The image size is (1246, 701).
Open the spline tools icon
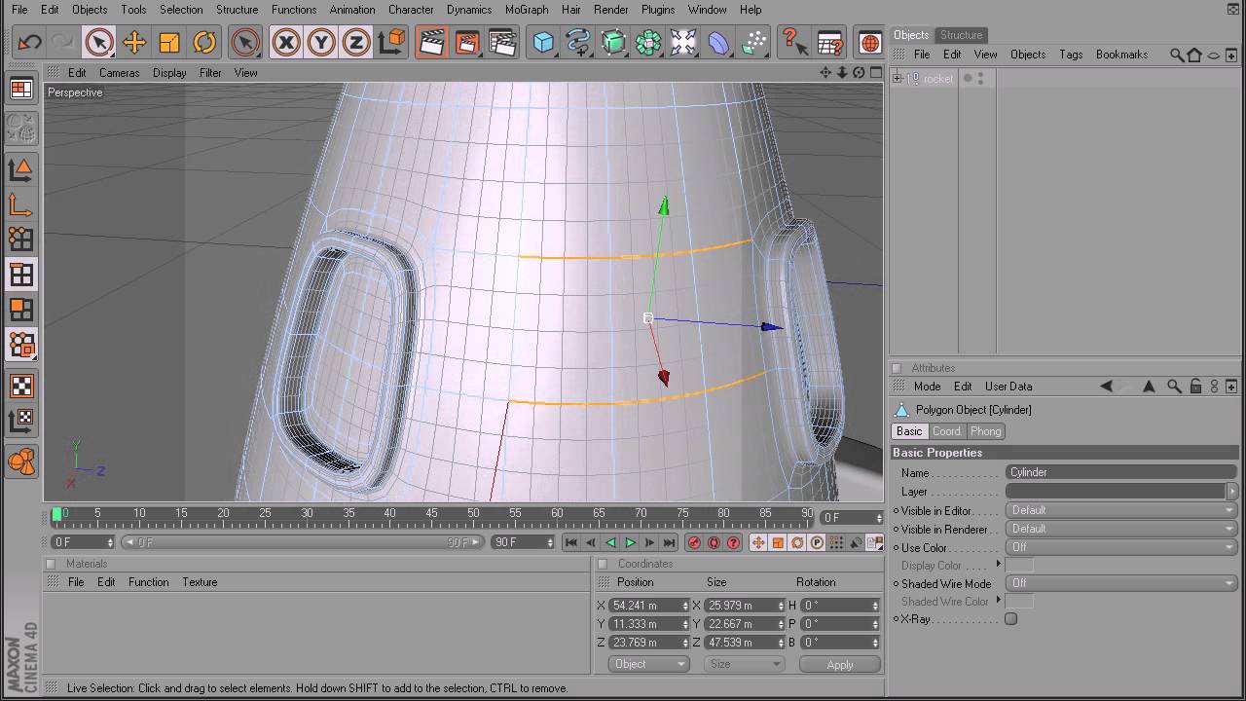578,42
